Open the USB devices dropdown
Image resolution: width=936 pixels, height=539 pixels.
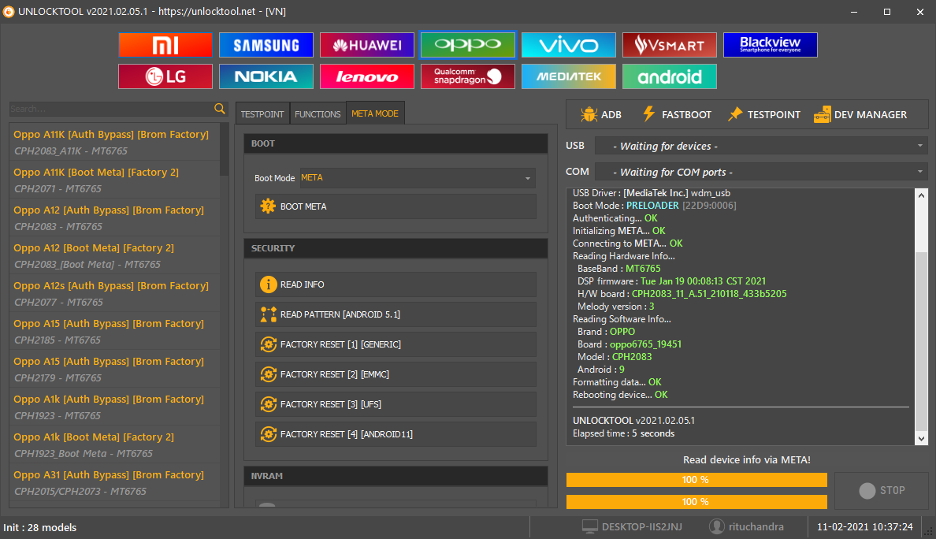click(x=761, y=147)
